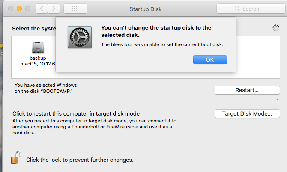Image resolution: width=287 pixels, height=172 pixels.
Task: Select the "backup macOS, 10.12.6" disk label
Action: click(38, 61)
